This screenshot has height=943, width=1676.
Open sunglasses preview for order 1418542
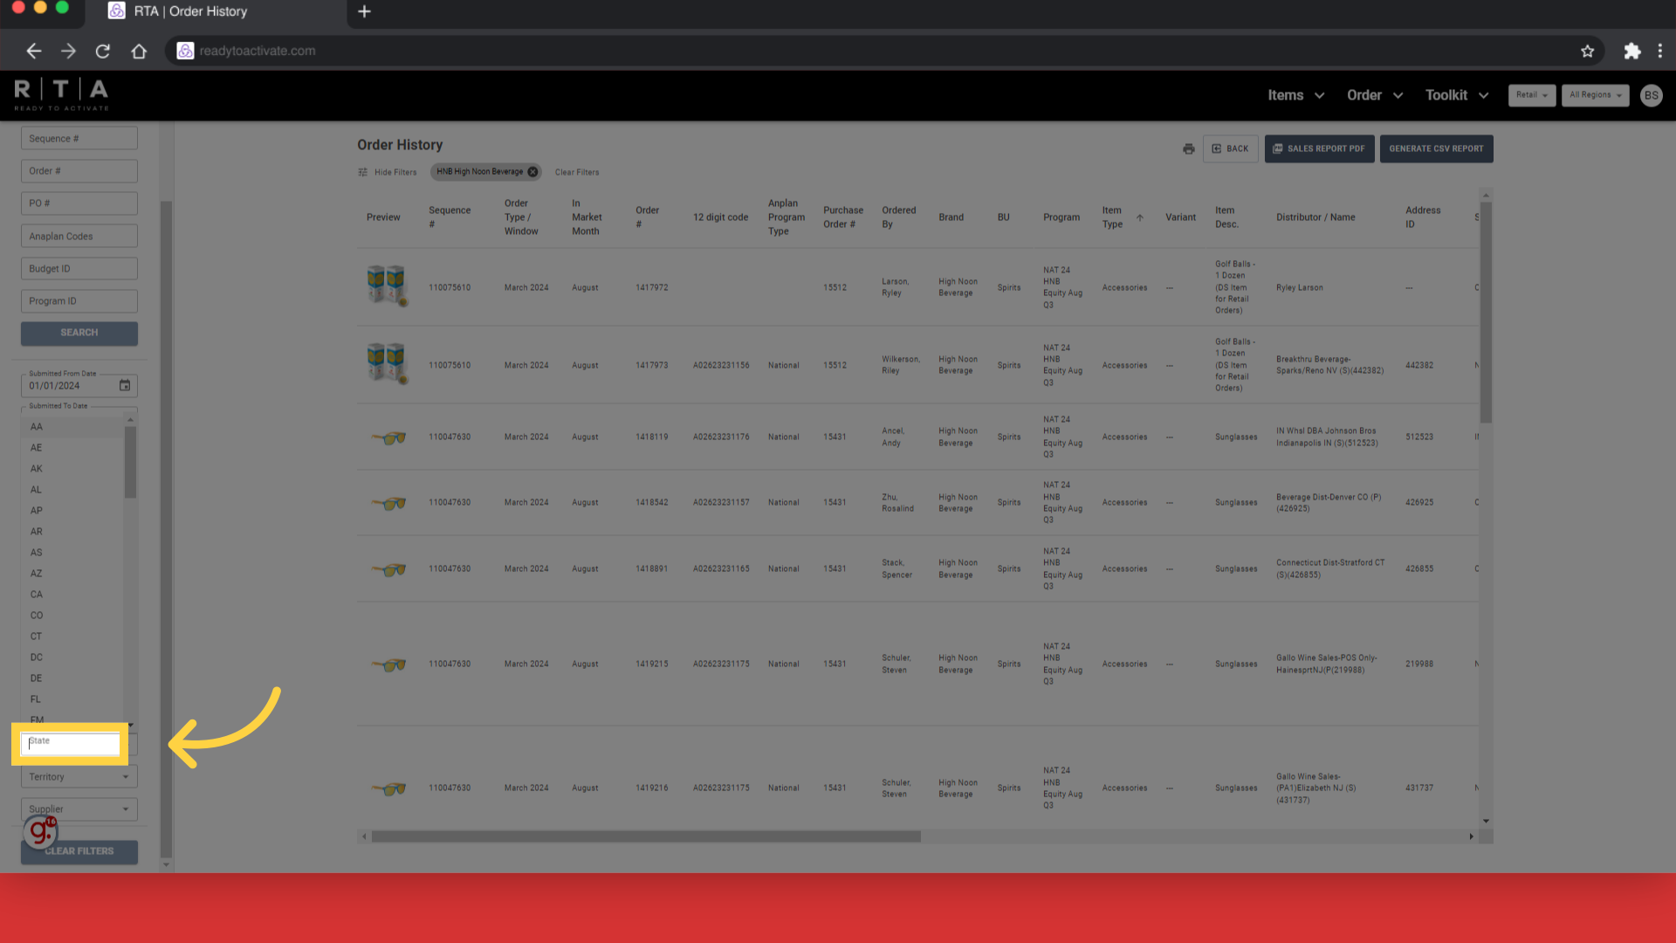[x=388, y=503]
